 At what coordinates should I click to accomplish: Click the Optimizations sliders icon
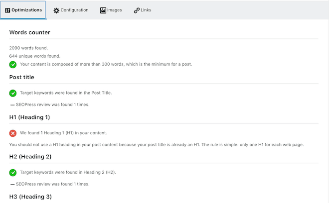point(7,10)
